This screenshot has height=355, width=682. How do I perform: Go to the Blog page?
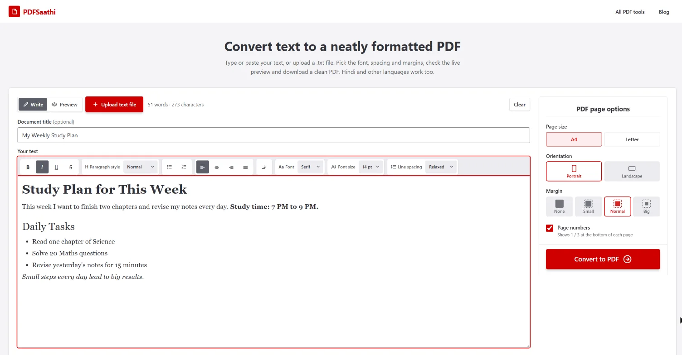point(664,12)
